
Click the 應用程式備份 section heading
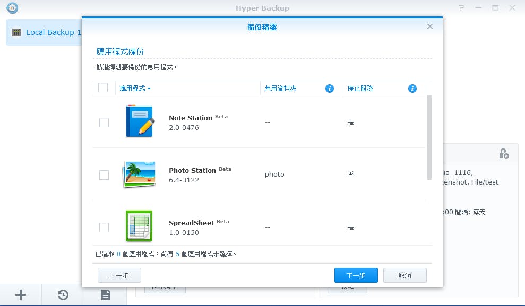[120, 51]
